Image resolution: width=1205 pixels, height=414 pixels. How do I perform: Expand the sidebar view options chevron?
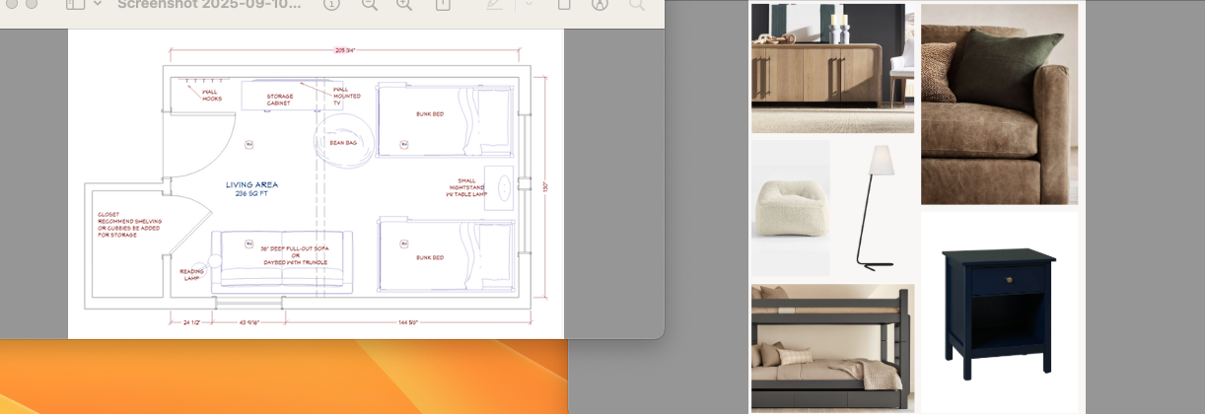(98, 4)
